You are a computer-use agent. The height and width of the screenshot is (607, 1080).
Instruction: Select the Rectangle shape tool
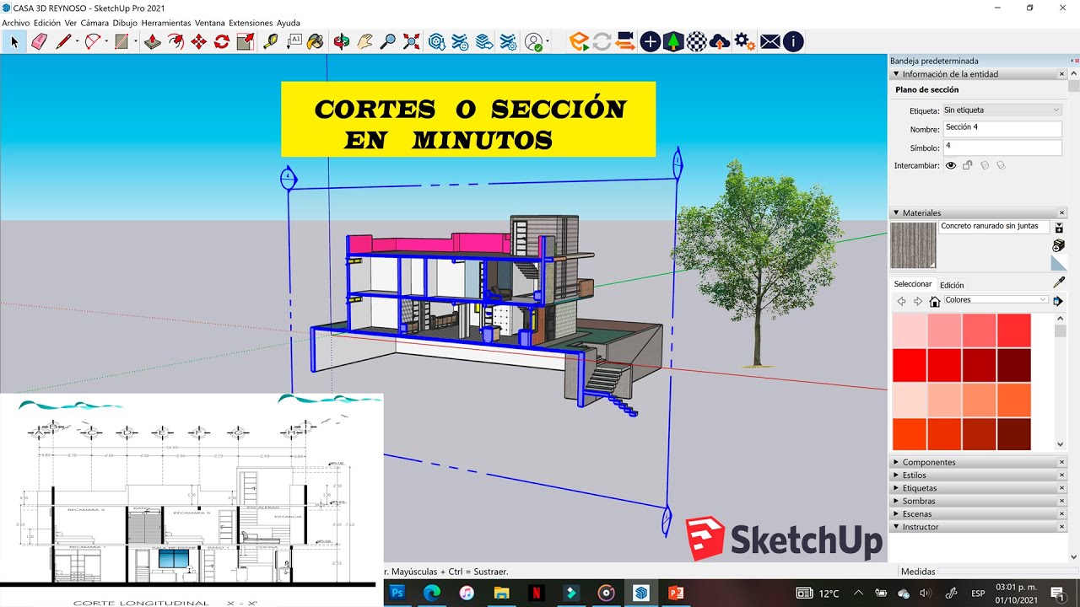(x=121, y=41)
